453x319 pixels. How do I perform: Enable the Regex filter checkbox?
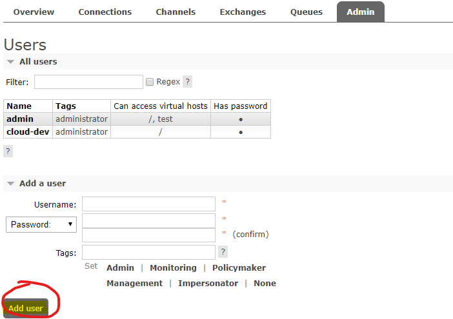pos(150,82)
